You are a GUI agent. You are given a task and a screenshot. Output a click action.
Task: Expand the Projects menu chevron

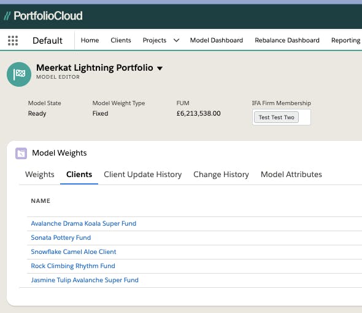176,41
